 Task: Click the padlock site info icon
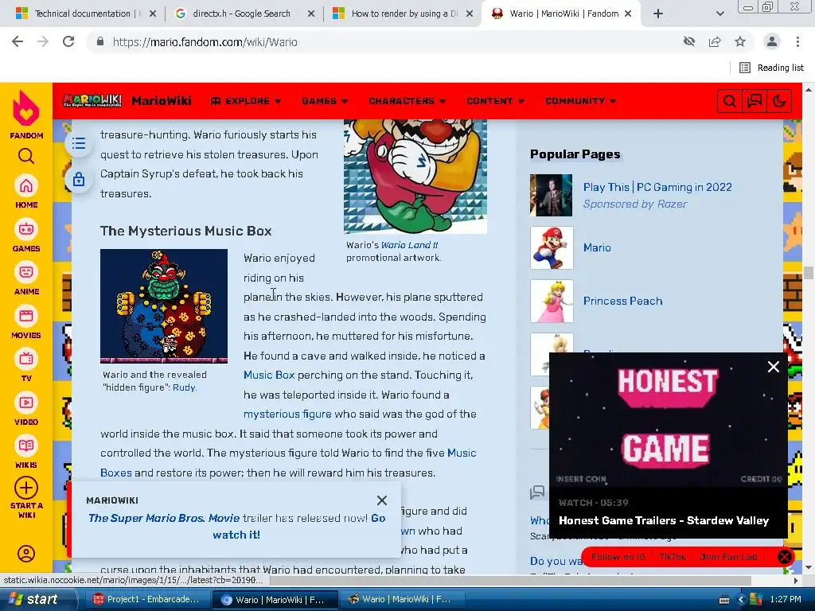tap(100, 41)
